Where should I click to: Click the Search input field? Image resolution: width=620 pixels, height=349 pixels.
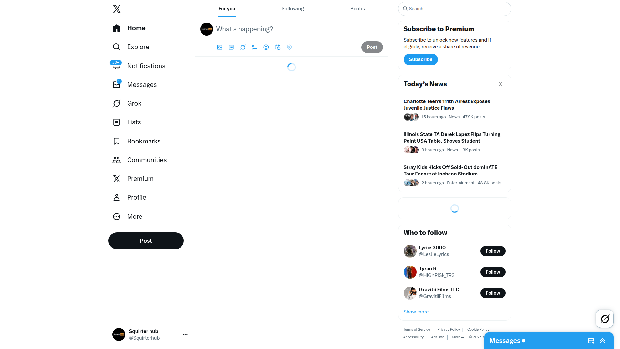click(x=455, y=9)
